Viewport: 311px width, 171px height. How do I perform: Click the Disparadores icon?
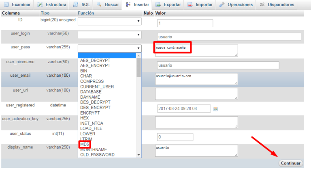tap(262, 4)
